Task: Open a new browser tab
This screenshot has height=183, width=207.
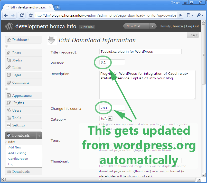Action: 58,7
